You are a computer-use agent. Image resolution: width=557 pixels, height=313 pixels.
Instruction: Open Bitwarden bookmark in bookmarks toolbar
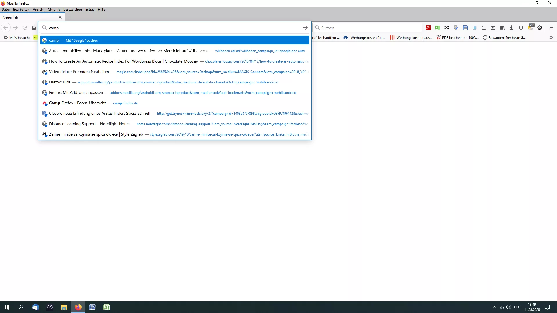pyautogui.click(x=504, y=38)
